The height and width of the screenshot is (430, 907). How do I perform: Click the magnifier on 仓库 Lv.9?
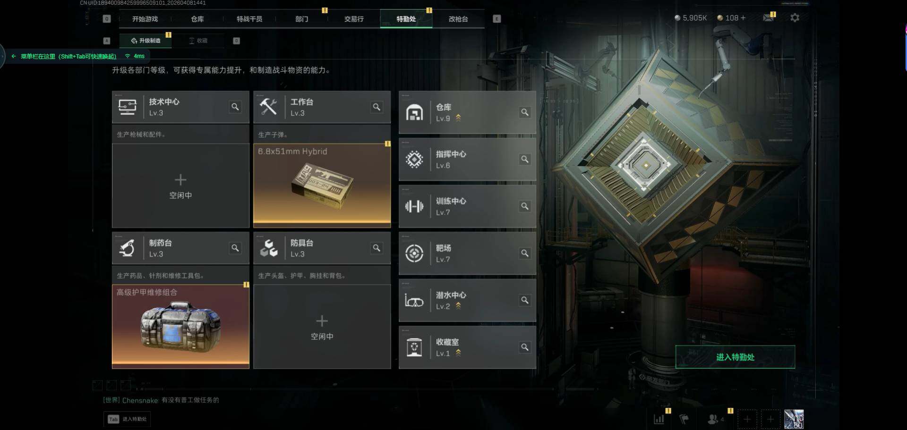point(524,112)
